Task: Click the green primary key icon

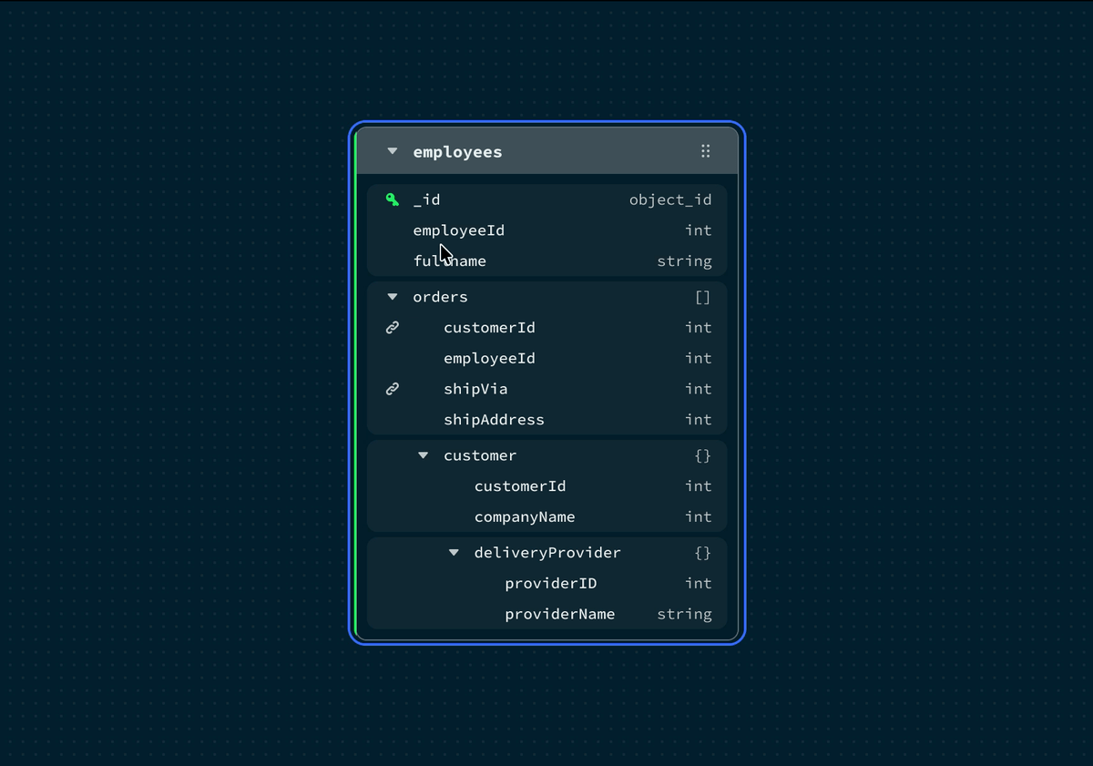Action: [x=393, y=199]
